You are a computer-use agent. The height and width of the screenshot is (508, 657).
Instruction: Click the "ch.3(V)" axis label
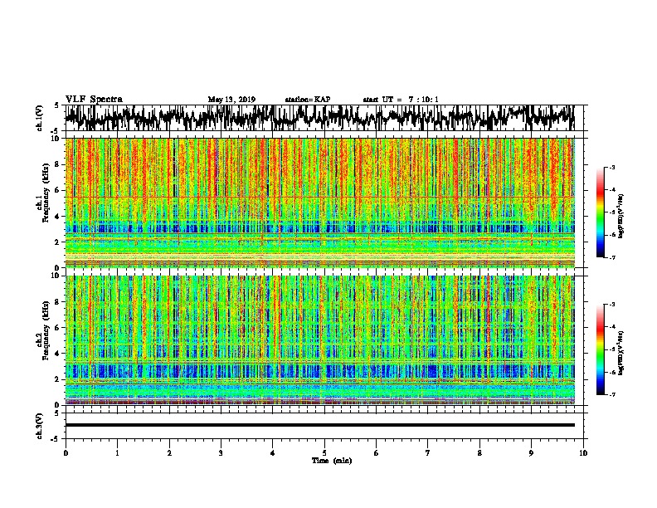coord(40,426)
